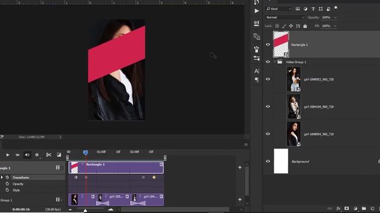380x213 pixels.
Task: Open the Group 1 track filmstrip menu
Action: click(x=59, y=199)
